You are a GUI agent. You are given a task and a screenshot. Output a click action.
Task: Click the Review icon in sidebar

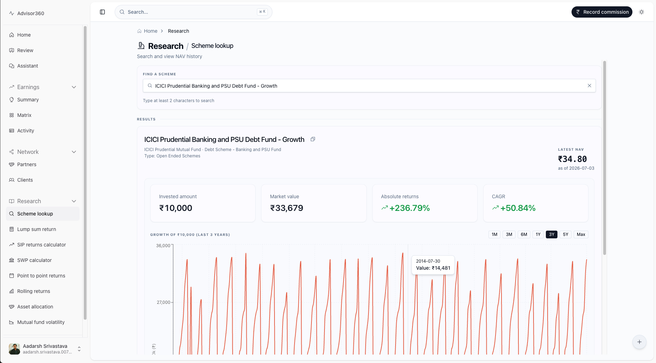pos(12,50)
